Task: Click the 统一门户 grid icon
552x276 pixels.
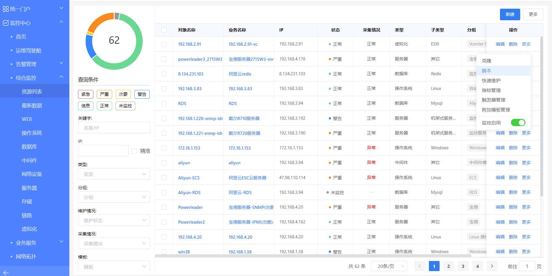Action: pyautogui.click(x=5, y=9)
